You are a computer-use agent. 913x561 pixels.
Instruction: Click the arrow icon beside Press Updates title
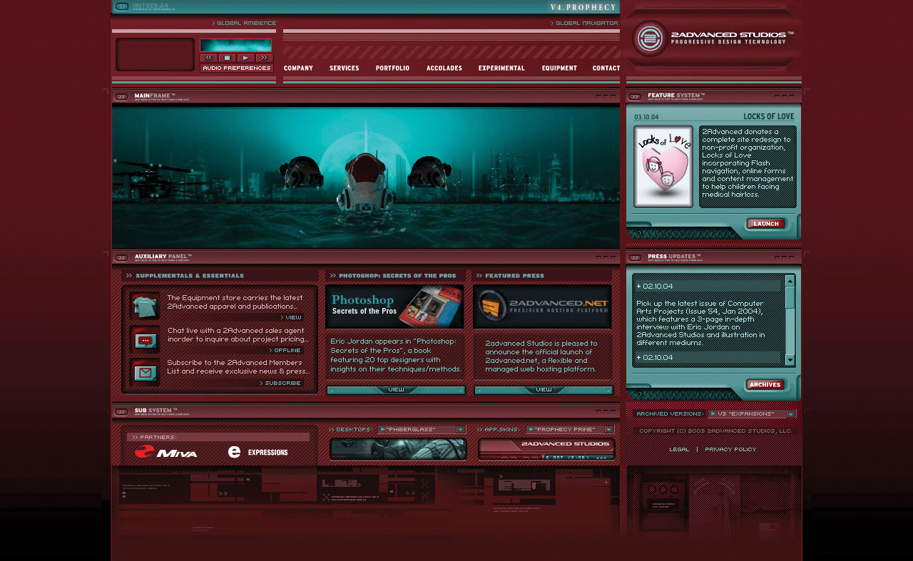point(635,257)
